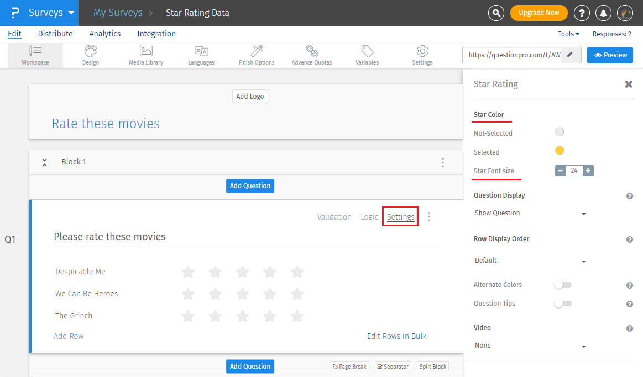Image resolution: width=643 pixels, height=377 pixels.
Task: Enable the Alternate Colors toggle
Action: (x=563, y=285)
